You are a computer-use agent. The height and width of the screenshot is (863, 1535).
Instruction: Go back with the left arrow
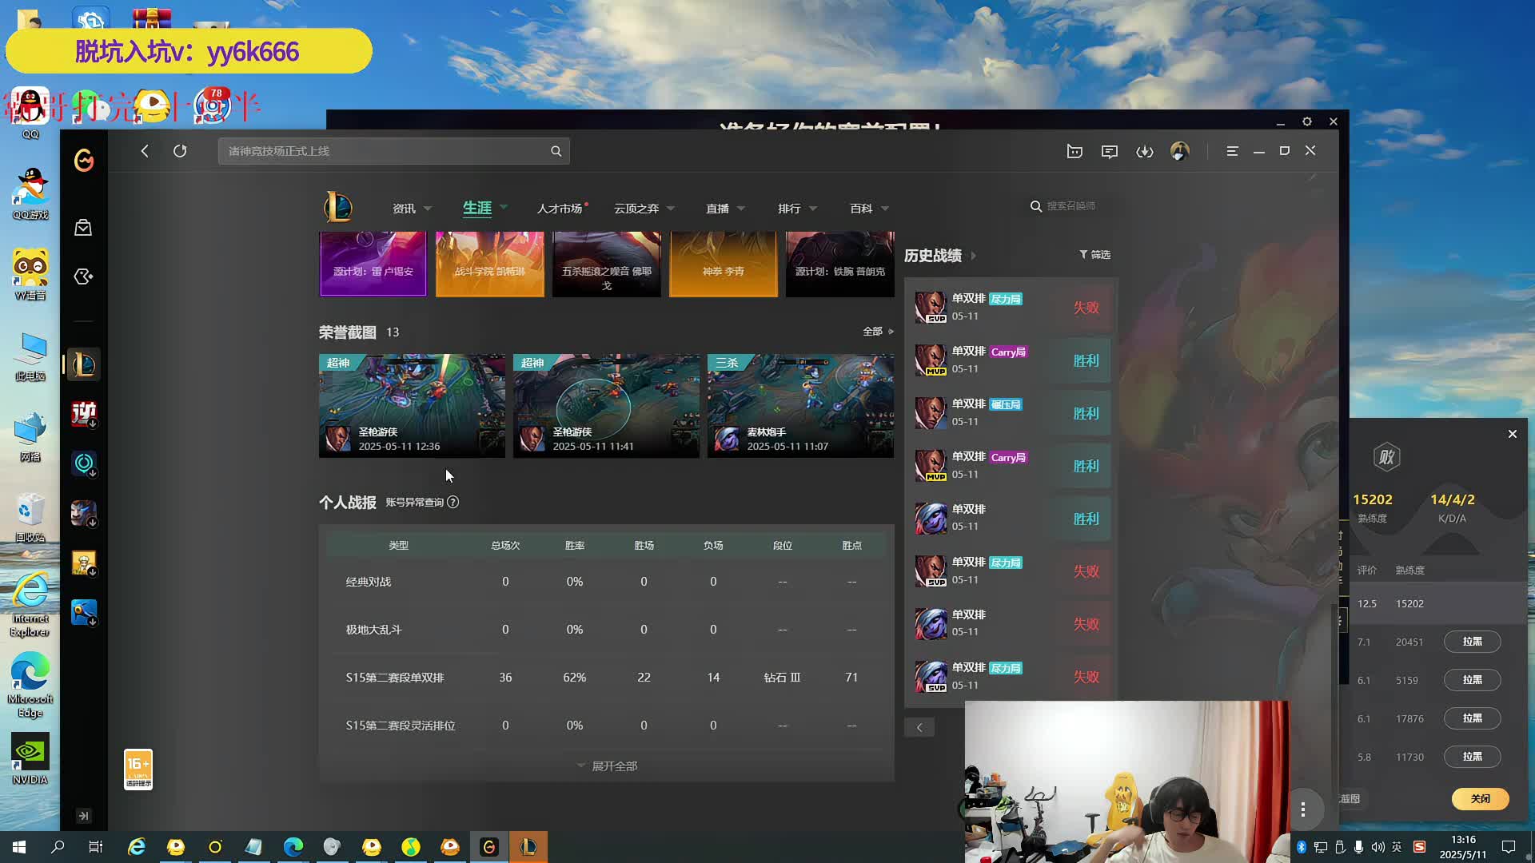(x=145, y=151)
